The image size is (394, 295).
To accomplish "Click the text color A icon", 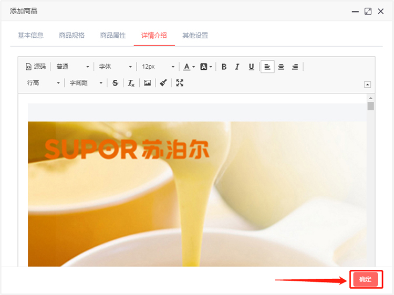I will coord(186,67).
